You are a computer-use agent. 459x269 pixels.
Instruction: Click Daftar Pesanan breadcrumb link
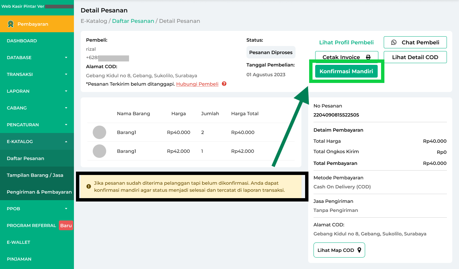tap(133, 21)
